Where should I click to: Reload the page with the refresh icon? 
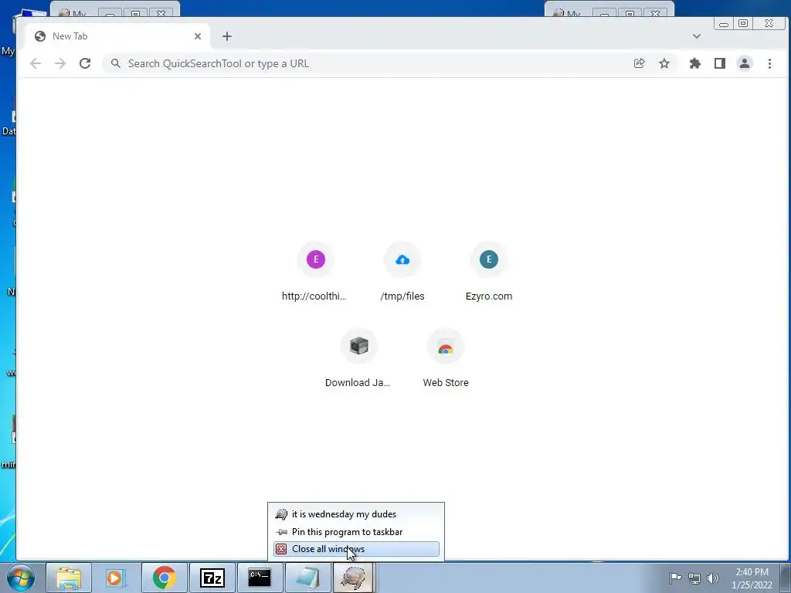85,63
